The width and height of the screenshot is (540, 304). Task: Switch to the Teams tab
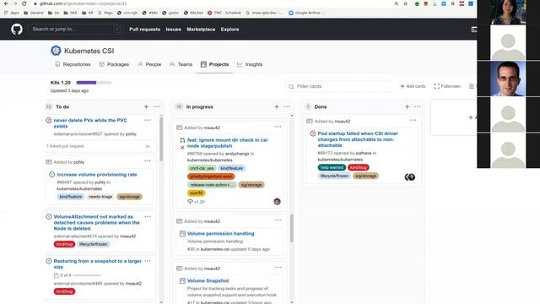point(181,64)
